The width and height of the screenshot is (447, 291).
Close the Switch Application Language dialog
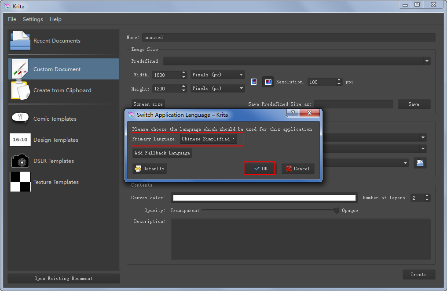(309, 113)
